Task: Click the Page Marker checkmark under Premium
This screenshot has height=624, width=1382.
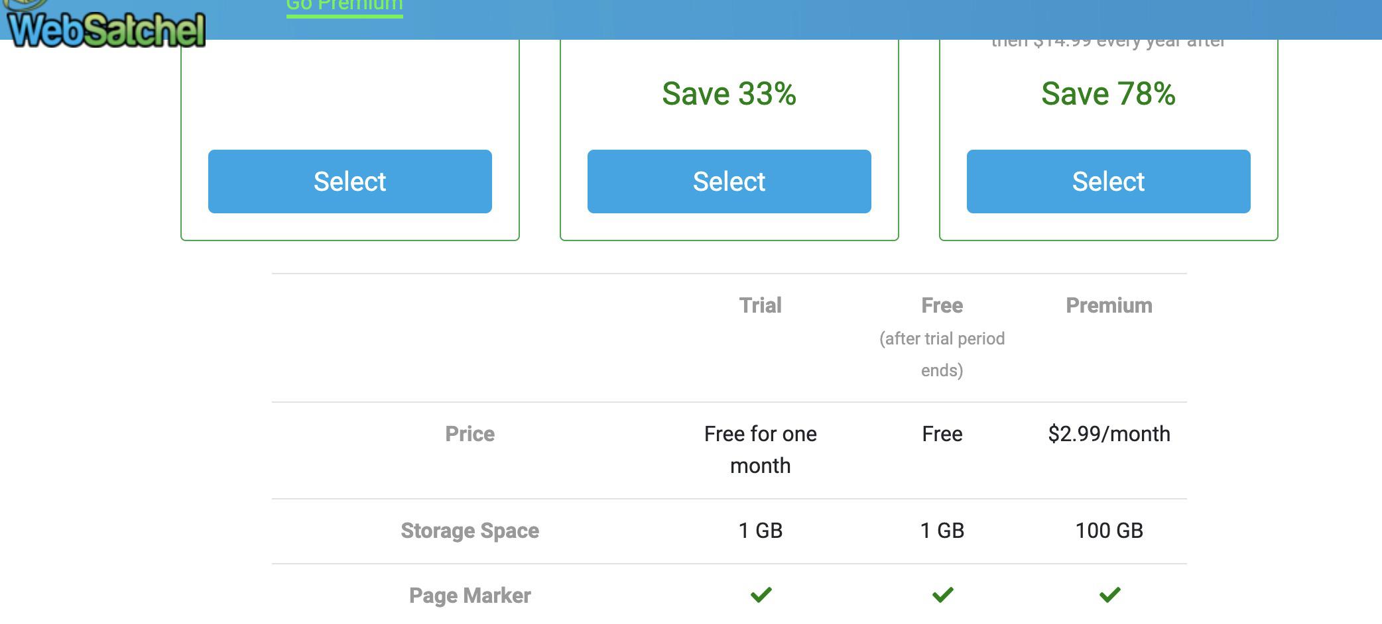Action: [1109, 595]
